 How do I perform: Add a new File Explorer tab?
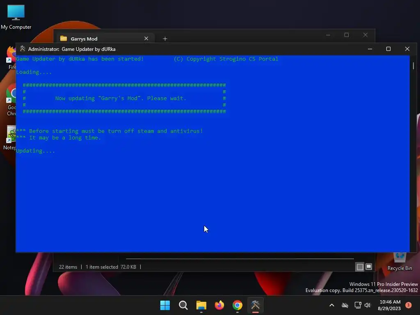pyautogui.click(x=165, y=39)
